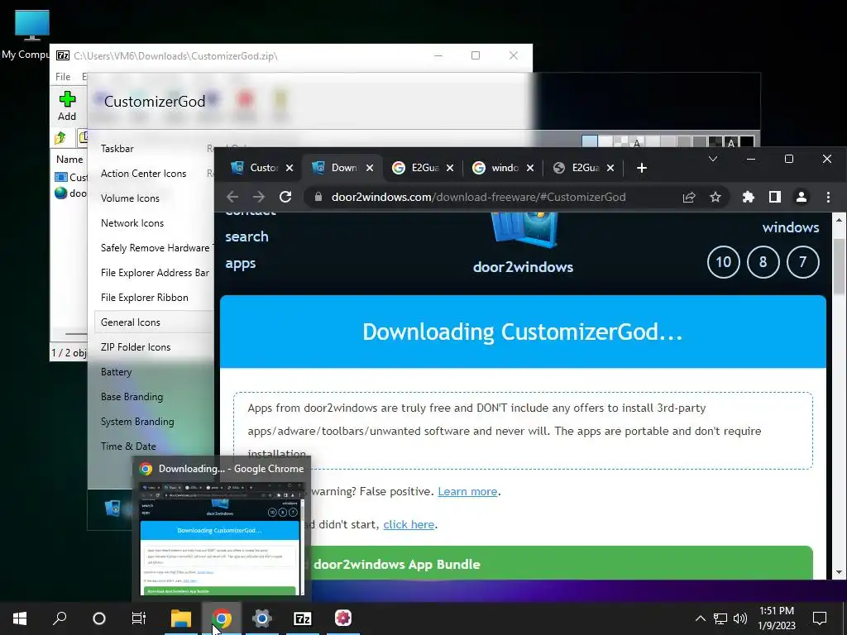Viewport: 847px width, 635px height.
Task: Select File Explorer Address Bar entry
Action: pyautogui.click(x=155, y=273)
